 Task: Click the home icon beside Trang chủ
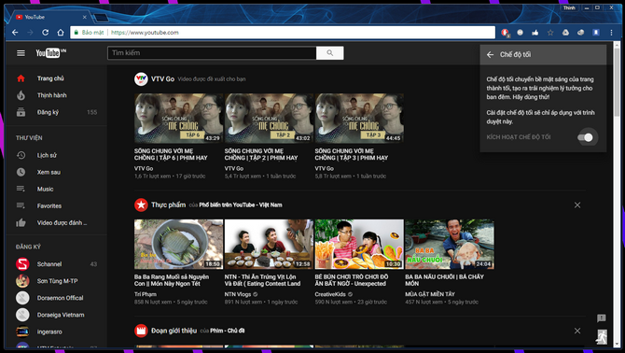[x=21, y=78]
